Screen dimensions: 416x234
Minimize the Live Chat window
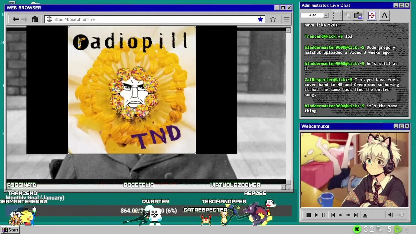[x=396, y=5]
